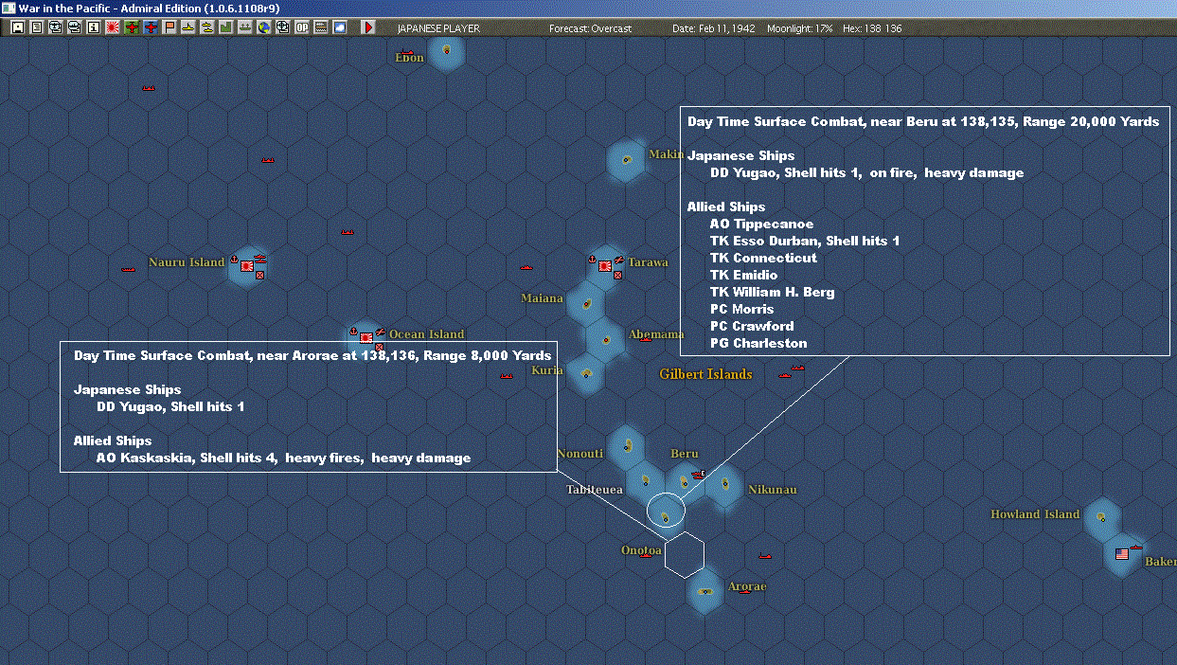
Task: Click the single yellow ship toolbar icon
Action: 187,27
